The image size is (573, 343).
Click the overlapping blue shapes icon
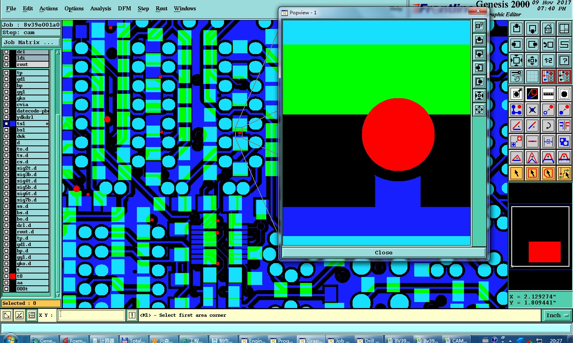[x=564, y=141]
